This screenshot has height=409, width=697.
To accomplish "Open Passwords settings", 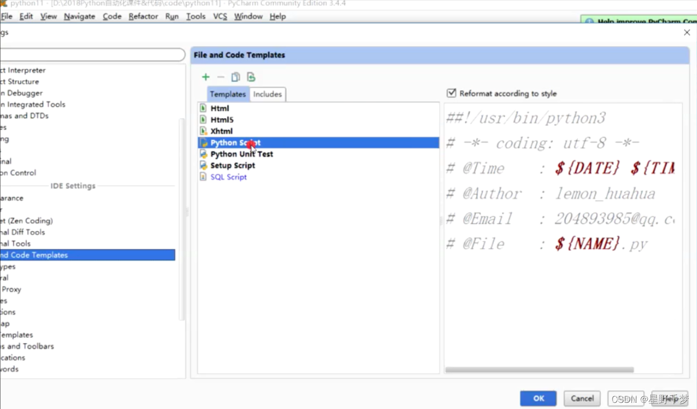I will (9, 369).
